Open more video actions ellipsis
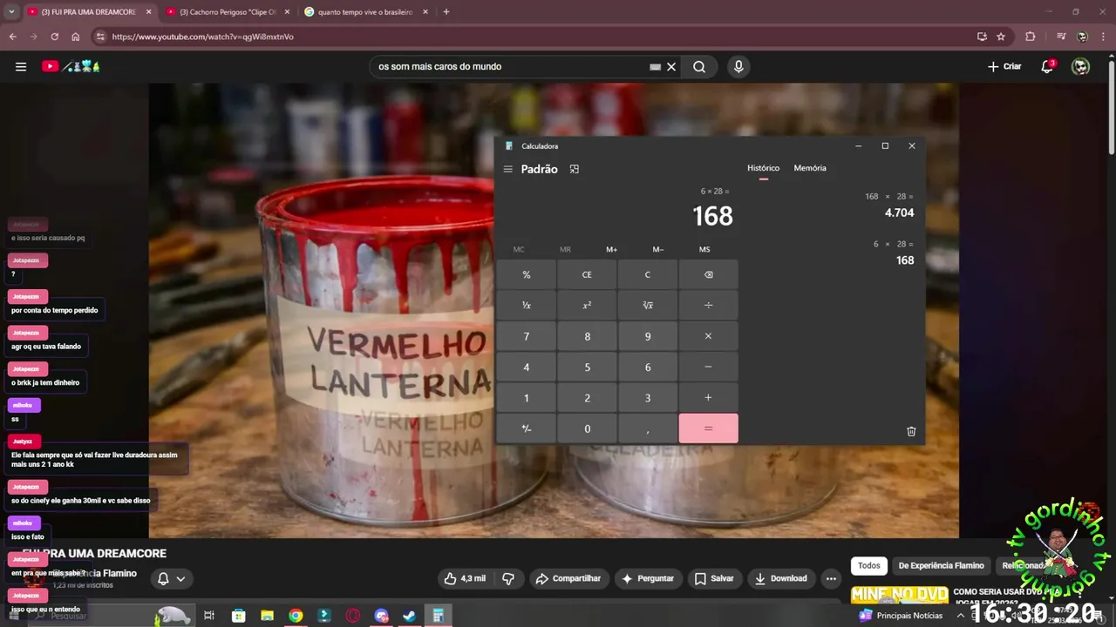This screenshot has width=1116, height=627. (831, 578)
